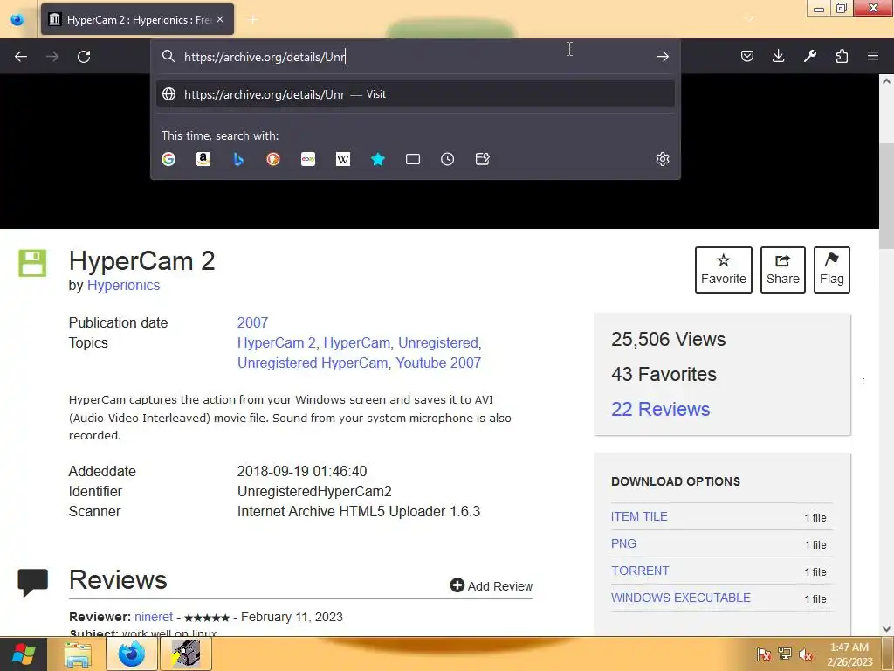Download the TORRENT file

tap(640, 571)
